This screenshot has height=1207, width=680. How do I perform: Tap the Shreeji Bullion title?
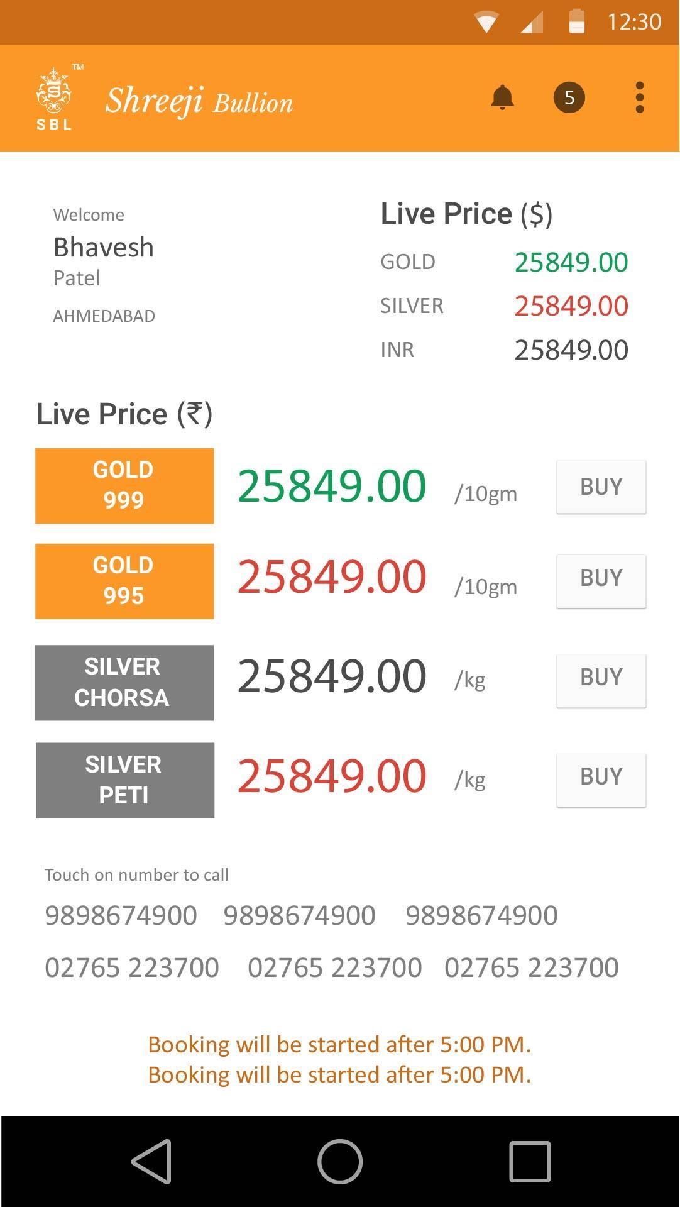tap(199, 101)
